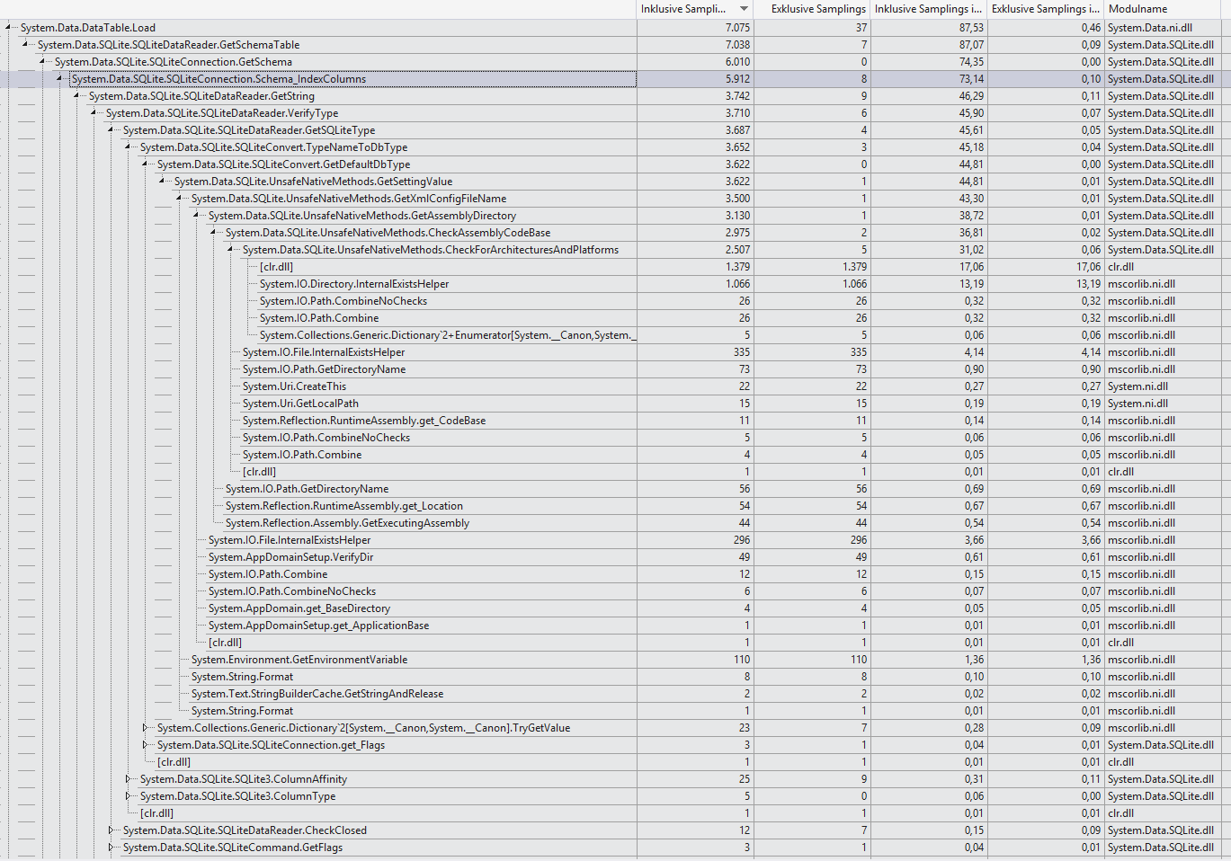Click the percentage cell 46,29
Image resolution: width=1231 pixels, height=861 pixels.
point(971,96)
